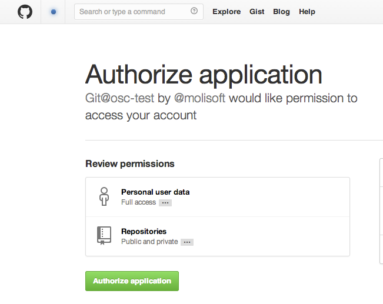Click the partially visible right sidebar panel

click(x=381, y=211)
